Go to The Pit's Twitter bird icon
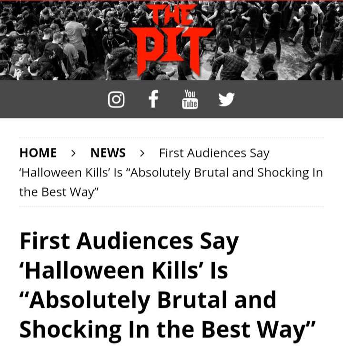Image resolution: width=343 pixels, height=352 pixels. coord(227,99)
